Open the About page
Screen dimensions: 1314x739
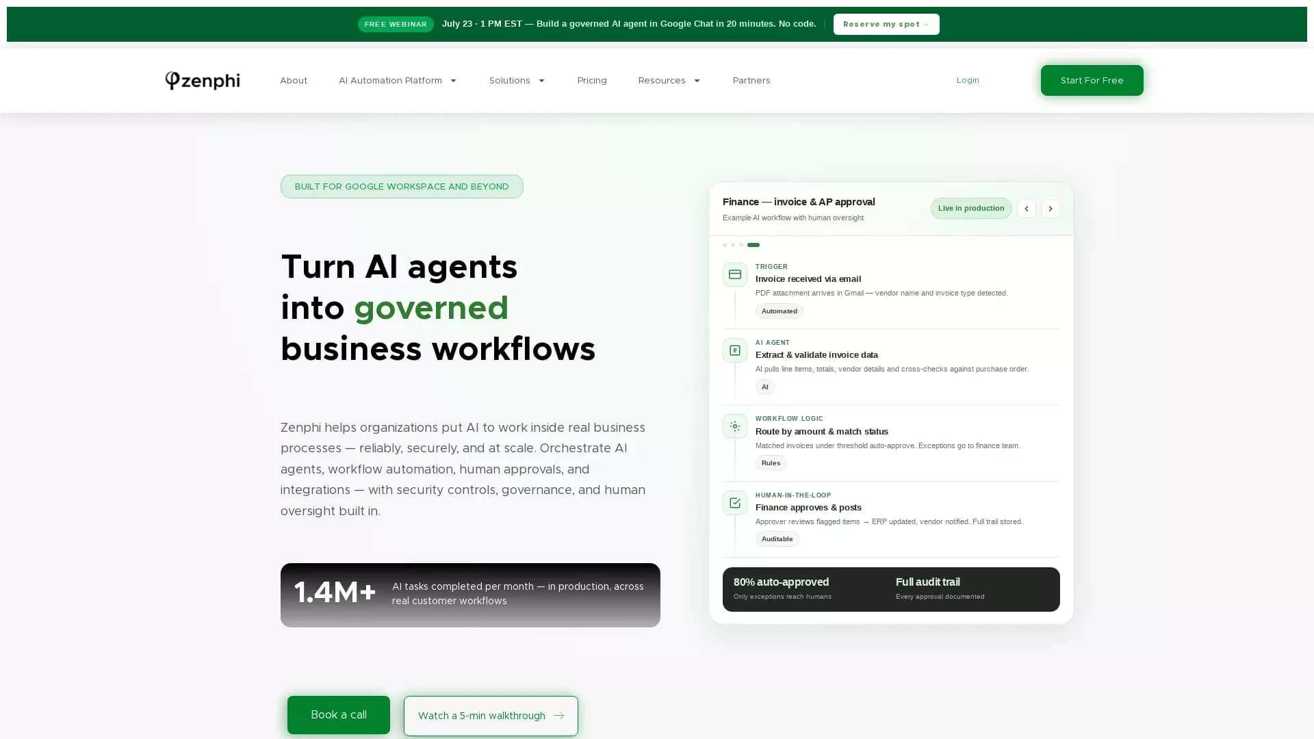(x=294, y=81)
